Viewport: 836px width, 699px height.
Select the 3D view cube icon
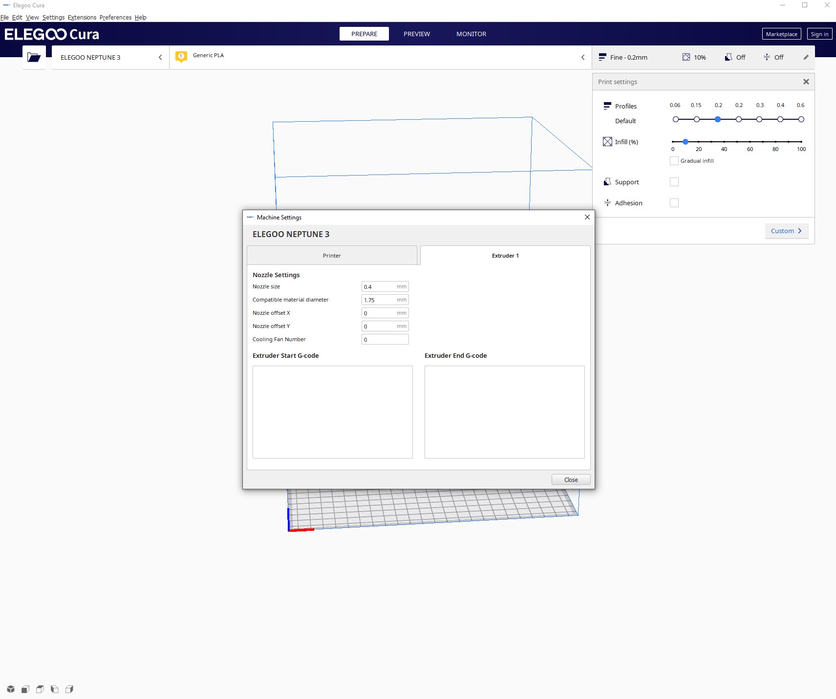pyautogui.click(x=11, y=689)
